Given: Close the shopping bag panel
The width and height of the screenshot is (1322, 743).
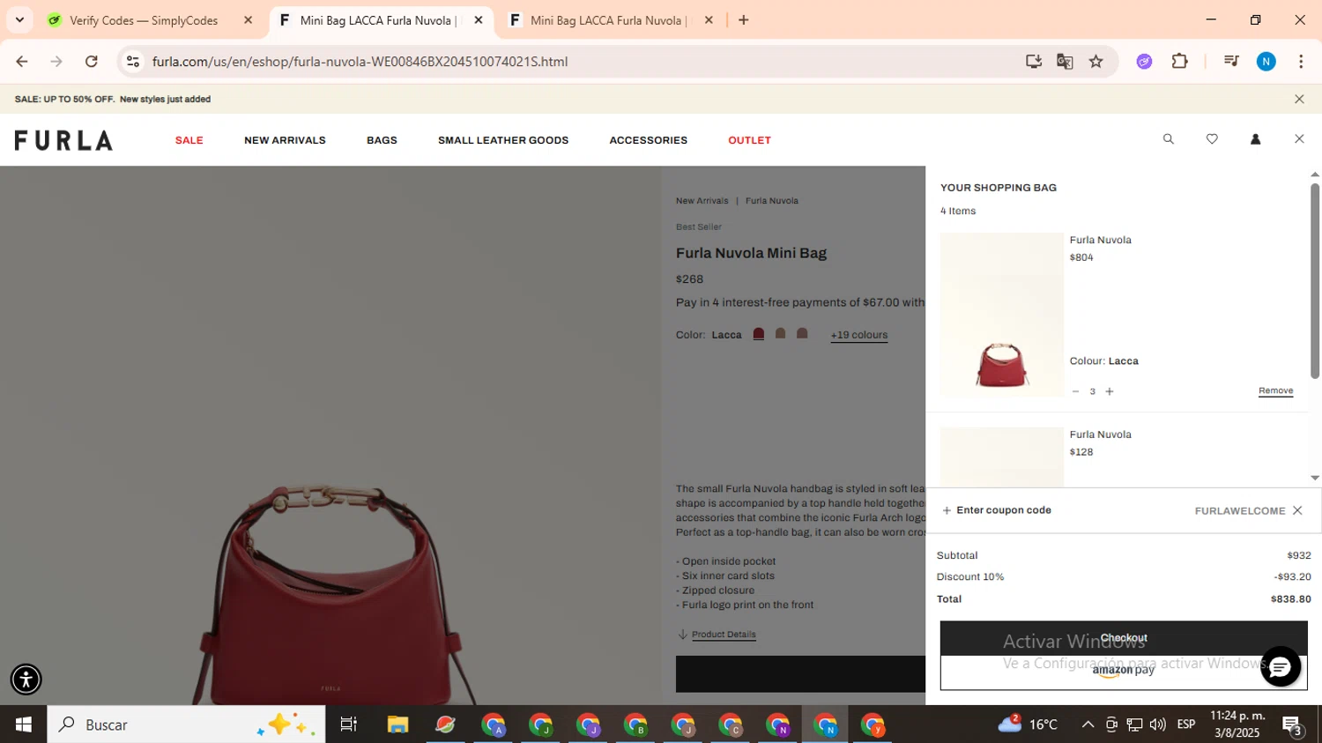Looking at the screenshot, I should [1299, 139].
